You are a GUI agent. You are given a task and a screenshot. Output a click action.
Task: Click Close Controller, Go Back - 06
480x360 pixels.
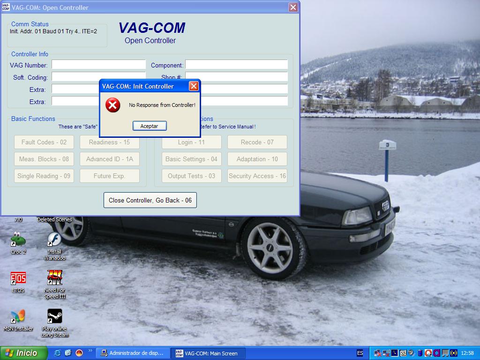point(150,200)
